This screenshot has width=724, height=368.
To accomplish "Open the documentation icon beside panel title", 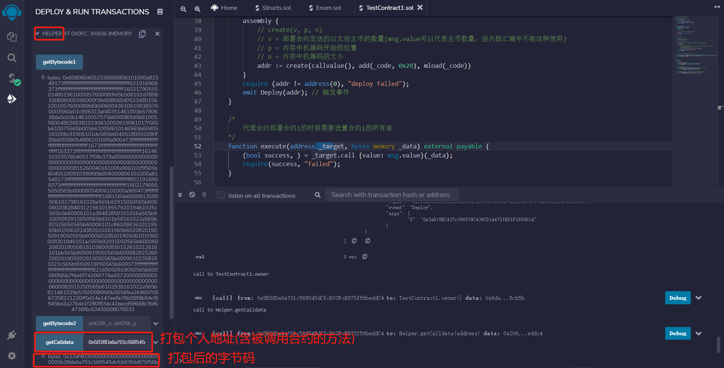I will [x=160, y=12].
